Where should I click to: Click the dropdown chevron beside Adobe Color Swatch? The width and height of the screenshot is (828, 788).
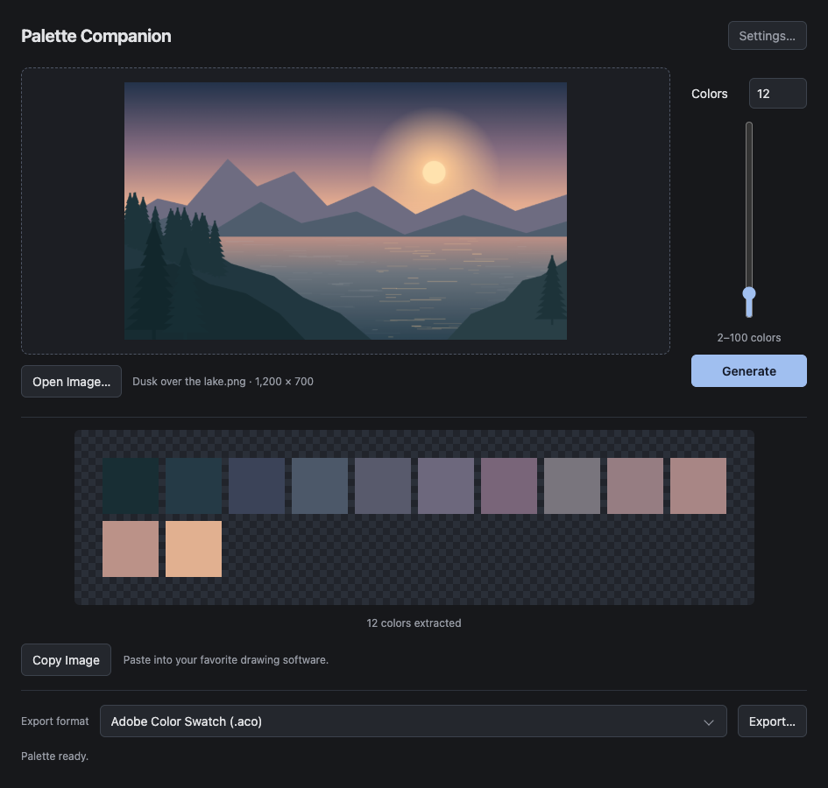[x=709, y=722]
